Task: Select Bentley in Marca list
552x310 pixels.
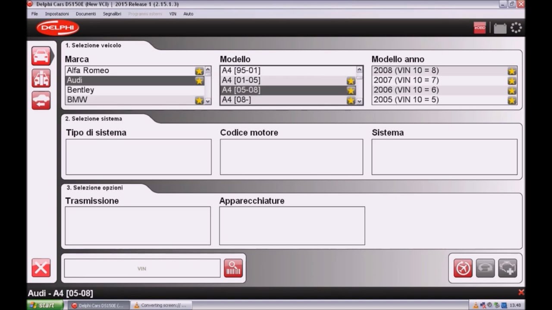Action: click(x=135, y=90)
